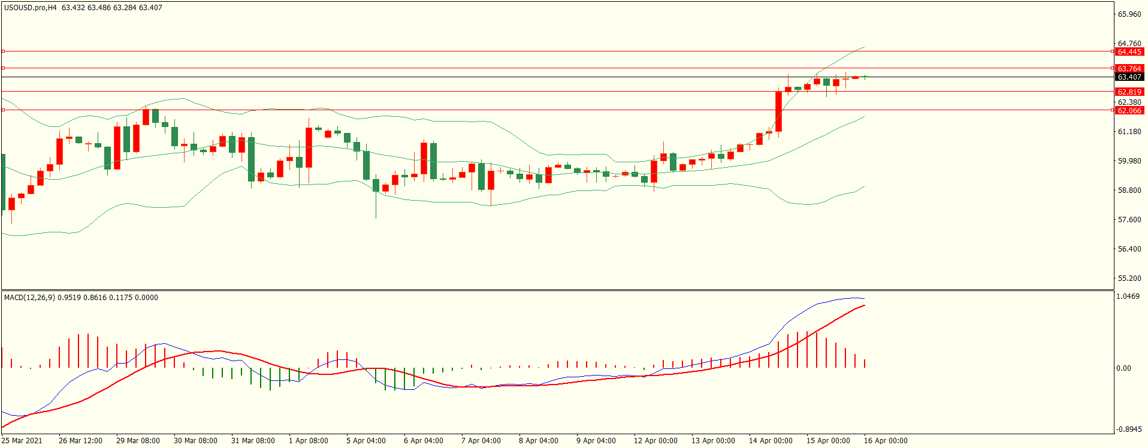
Task: Select the 64.445 red price tag
Action: (x=1129, y=52)
